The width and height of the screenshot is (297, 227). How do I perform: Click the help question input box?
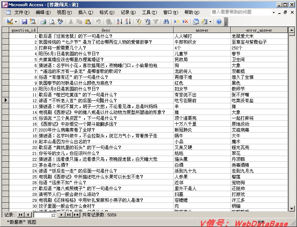tap(241, 12)
